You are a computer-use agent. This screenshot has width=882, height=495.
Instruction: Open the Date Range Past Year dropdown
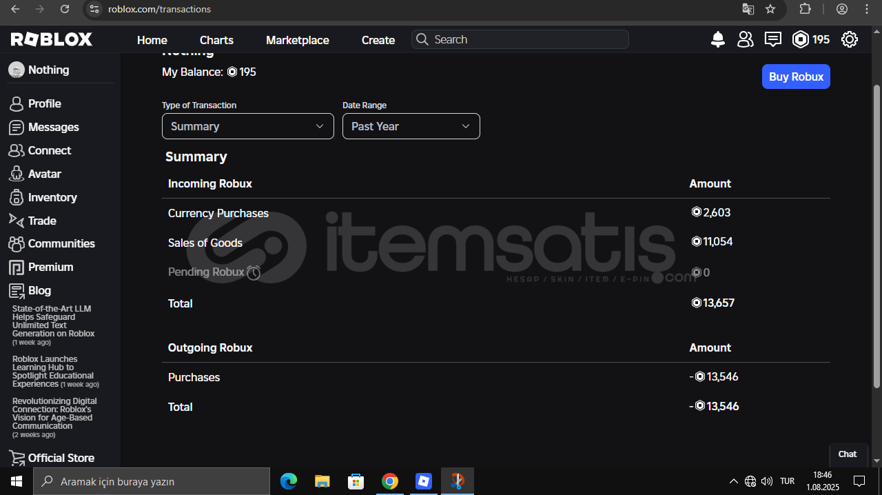pyautogui.click(x=411, y=126)
